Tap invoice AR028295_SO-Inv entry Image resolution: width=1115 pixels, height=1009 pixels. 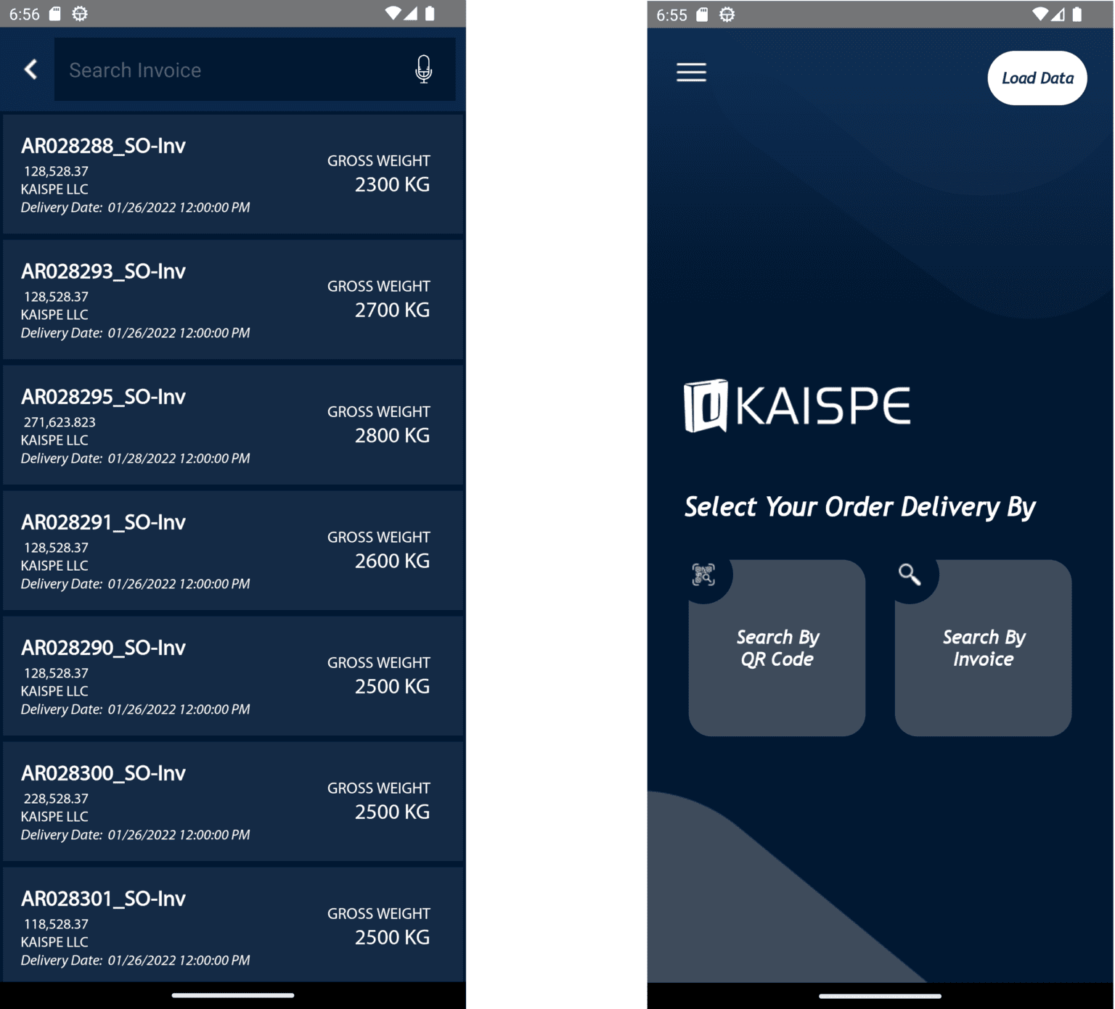(x=232, y=425)
